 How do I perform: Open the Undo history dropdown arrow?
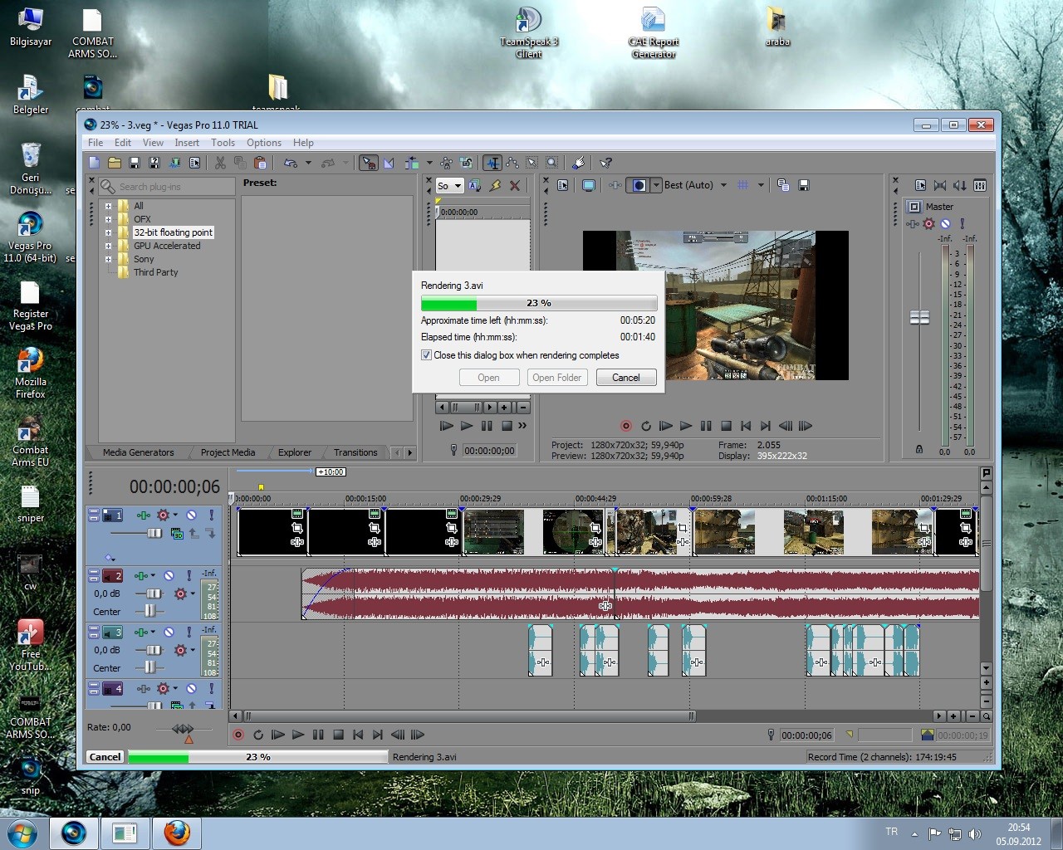tap(308, 163)
